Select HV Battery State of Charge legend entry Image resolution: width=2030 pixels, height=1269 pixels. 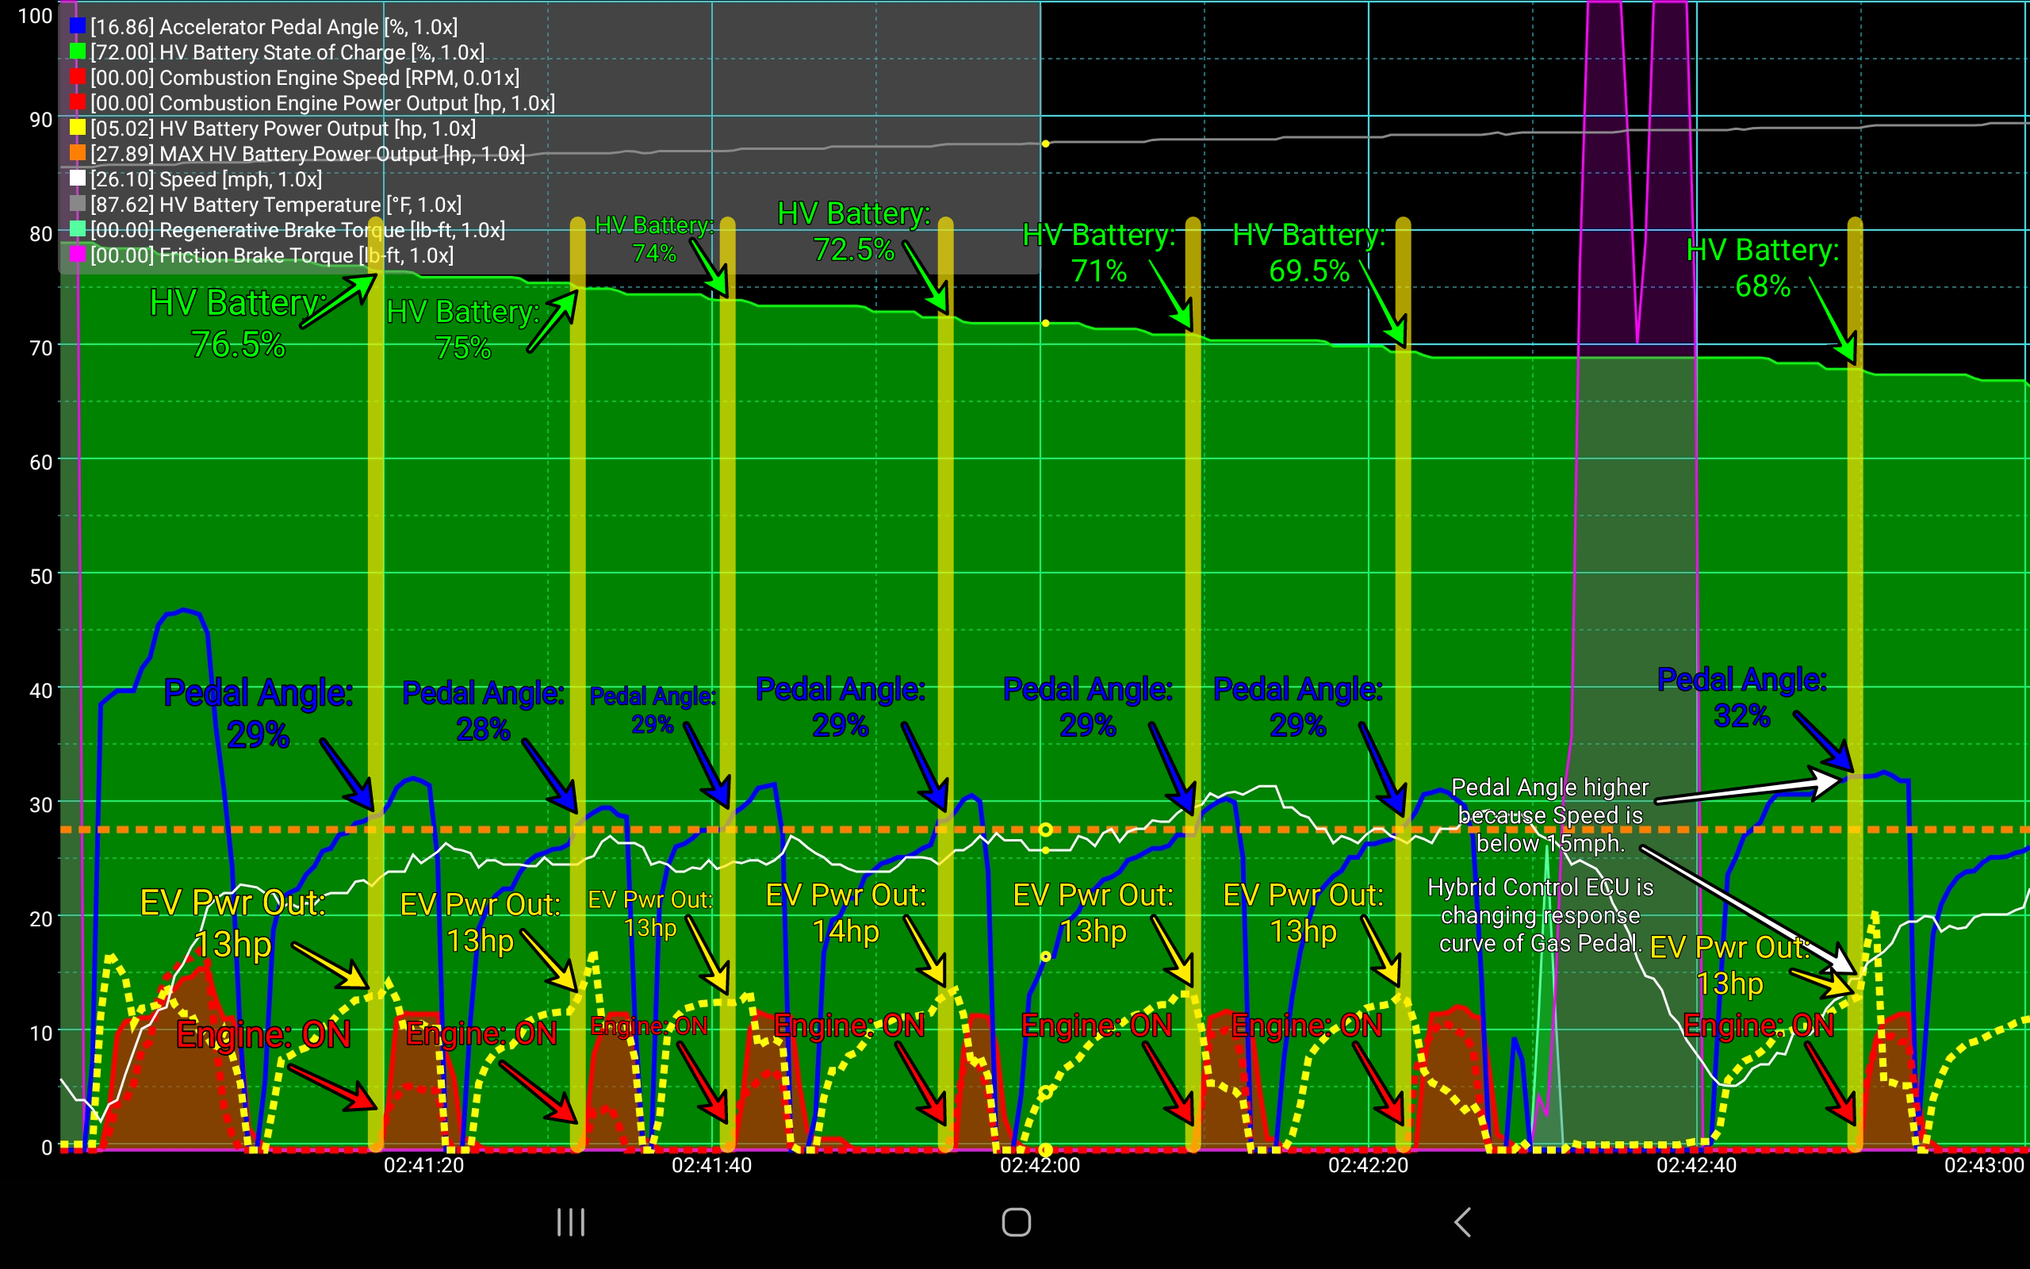278,52
